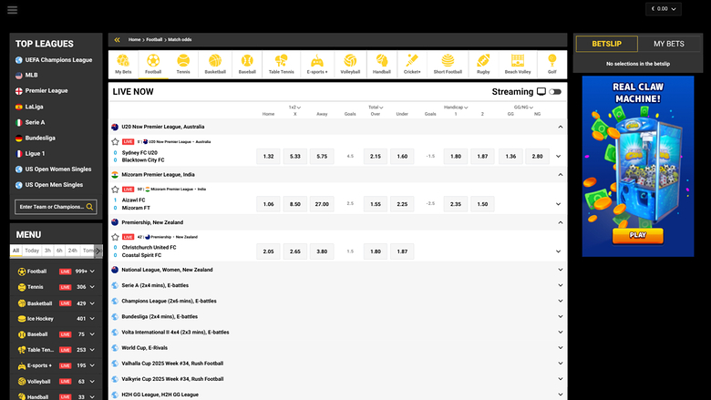
Task: Switch to the My Bets tab
Action: (x=669, y=44)
